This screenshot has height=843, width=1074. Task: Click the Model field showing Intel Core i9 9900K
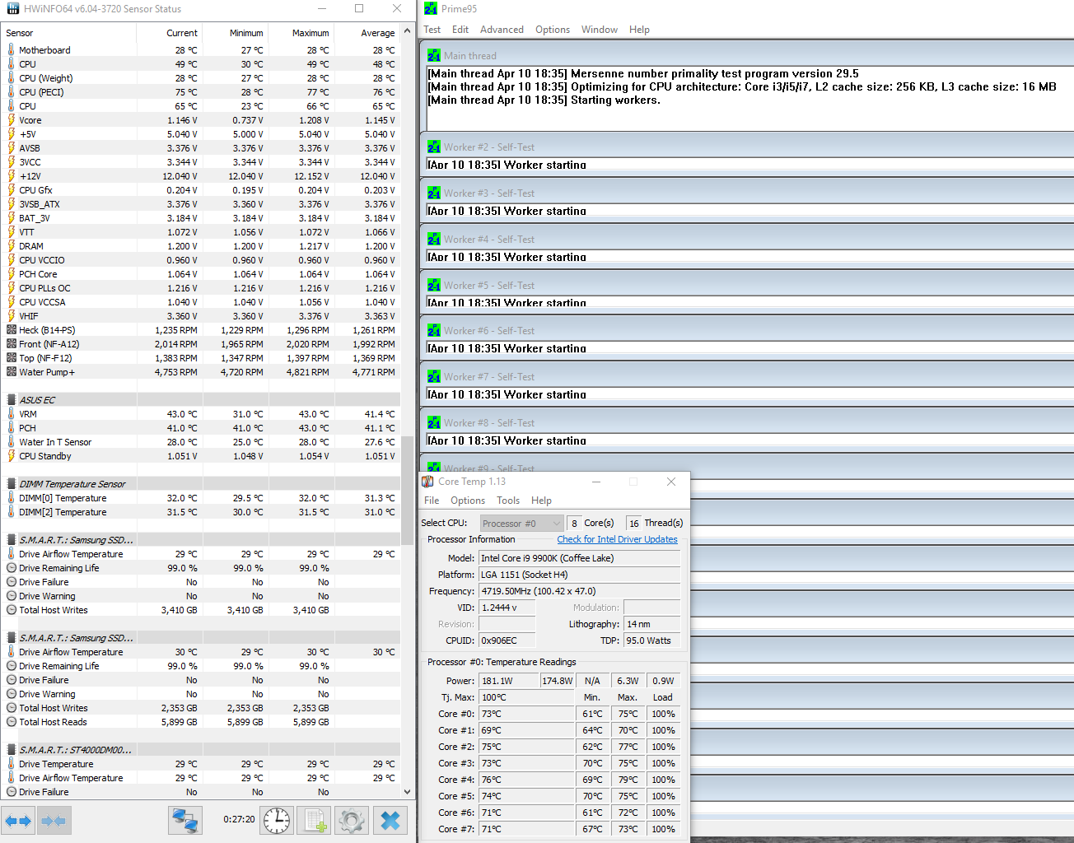[580, 558]
